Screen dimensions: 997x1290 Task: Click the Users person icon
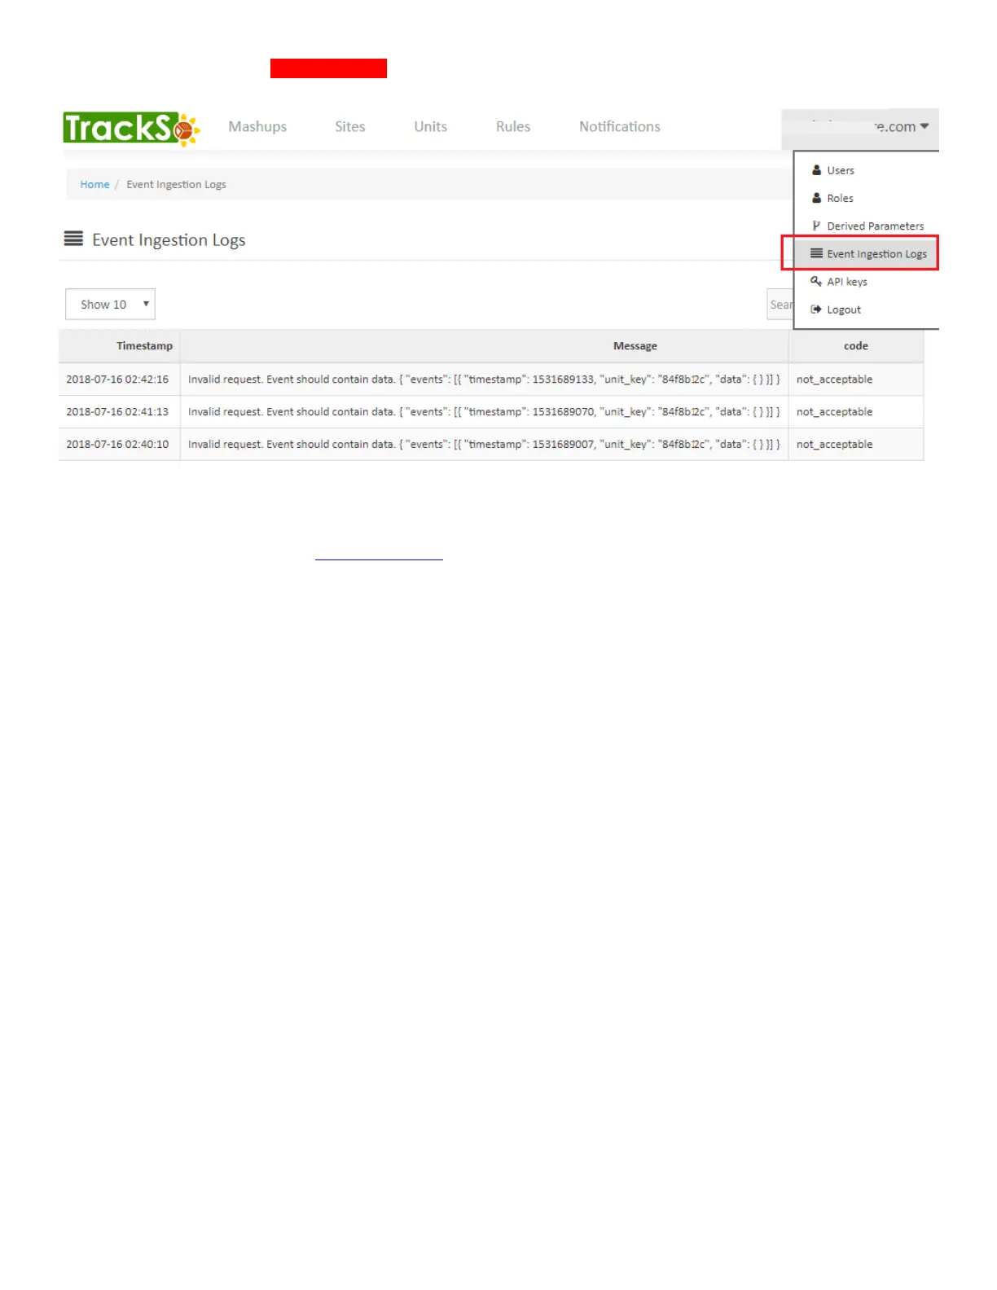[816, 170]
